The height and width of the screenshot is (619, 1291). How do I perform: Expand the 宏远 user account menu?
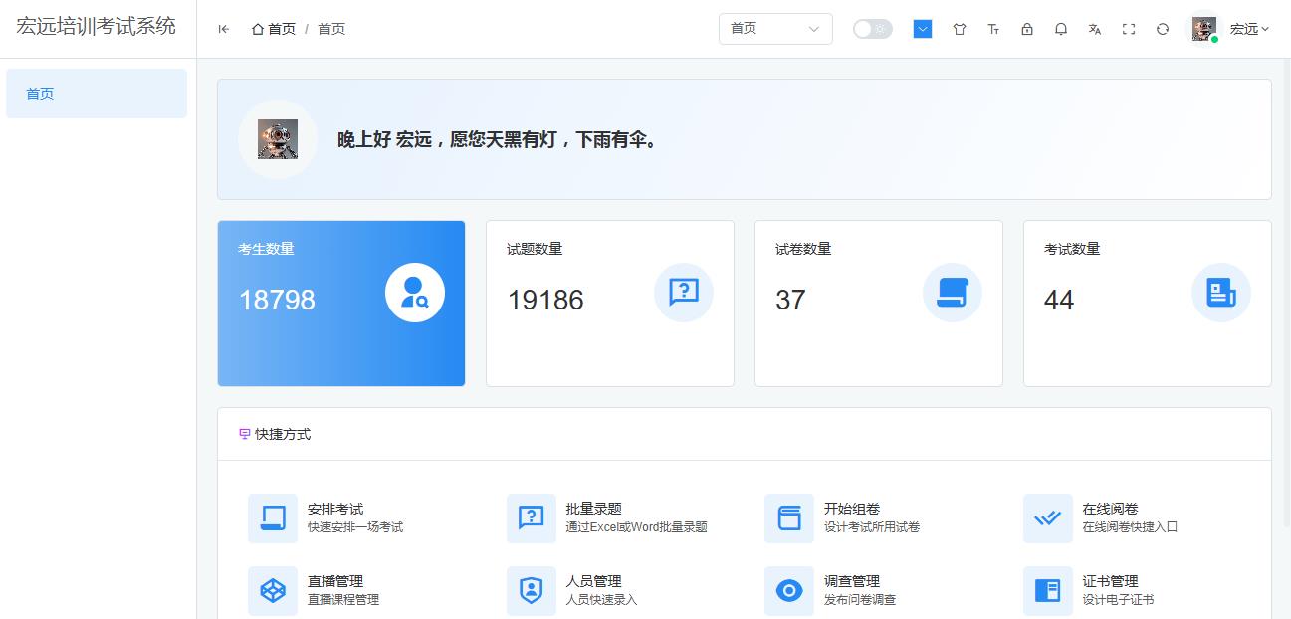[x=1247, y=29]
